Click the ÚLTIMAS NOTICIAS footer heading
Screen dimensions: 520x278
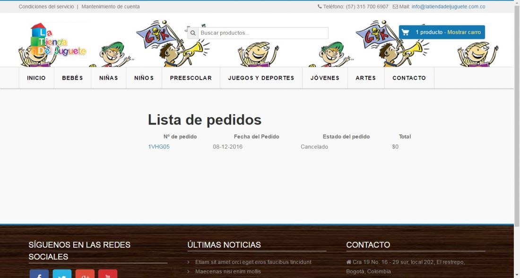224,245
